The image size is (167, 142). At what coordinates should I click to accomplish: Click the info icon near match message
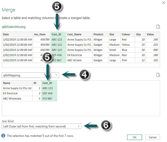coord(3,135)
